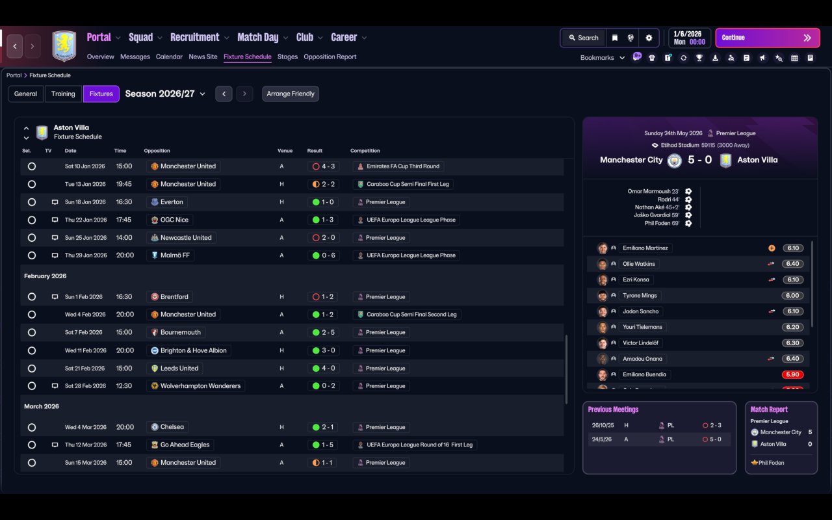Expand the Match Day menu chevron
This screenshot has width=832, height=520.
click(285, 38)
